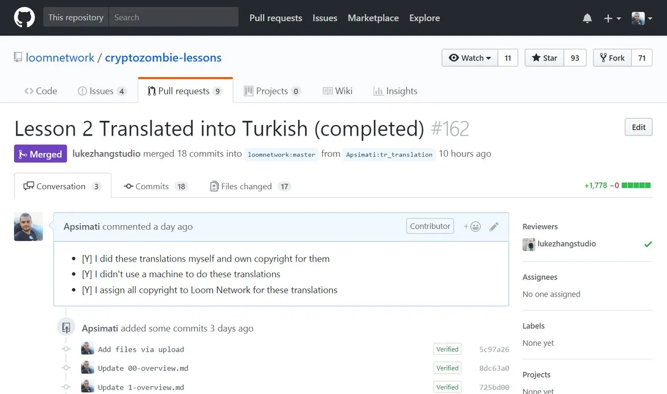The height and width of the screenshot is (394, 667).
Task: Open GitHub home via Octocat logo
Action: pos(24,18)
